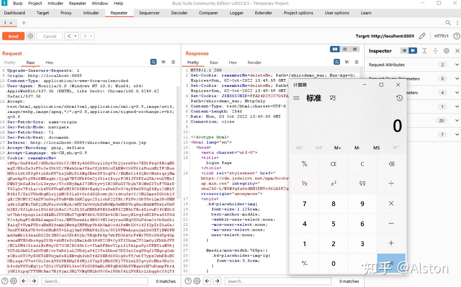
Task: Click the Calculator divide key
Action: (391, 183)
